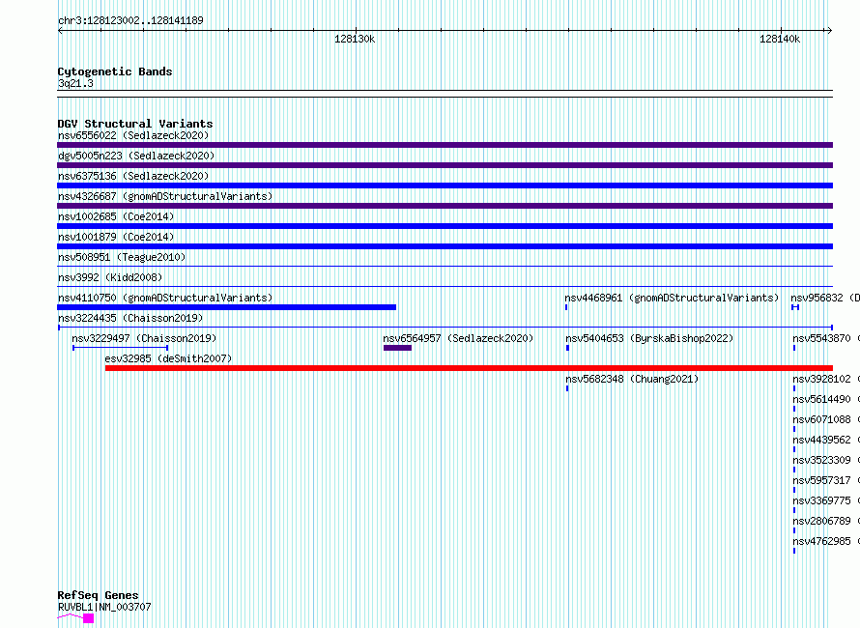This screenshot has width=860, height=628.
Task: Select the dgv5005n223 (Sedlazeck2020) label
Action: [x=136, y=156]
